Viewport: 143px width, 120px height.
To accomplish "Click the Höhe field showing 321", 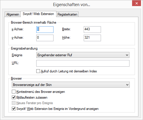I will click(x=92, y=38).
